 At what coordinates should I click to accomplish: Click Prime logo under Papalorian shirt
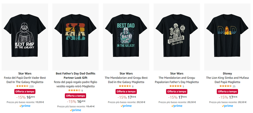(177, 106)
